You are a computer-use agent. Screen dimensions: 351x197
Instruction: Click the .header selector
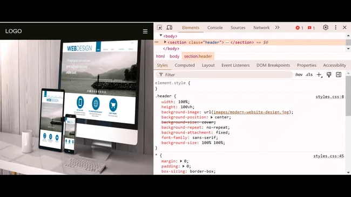pos(164,96)
